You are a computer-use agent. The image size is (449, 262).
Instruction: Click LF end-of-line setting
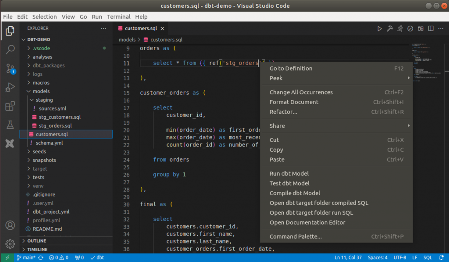(414, 258)
